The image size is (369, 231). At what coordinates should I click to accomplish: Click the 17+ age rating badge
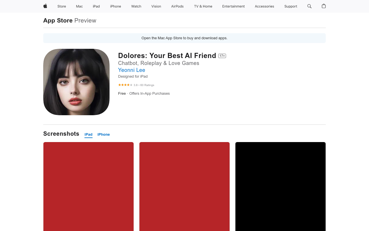(x=222, y=56)
